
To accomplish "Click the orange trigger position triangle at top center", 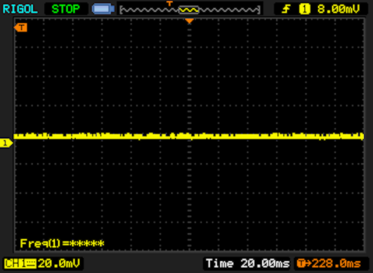I will coord(189,21).
